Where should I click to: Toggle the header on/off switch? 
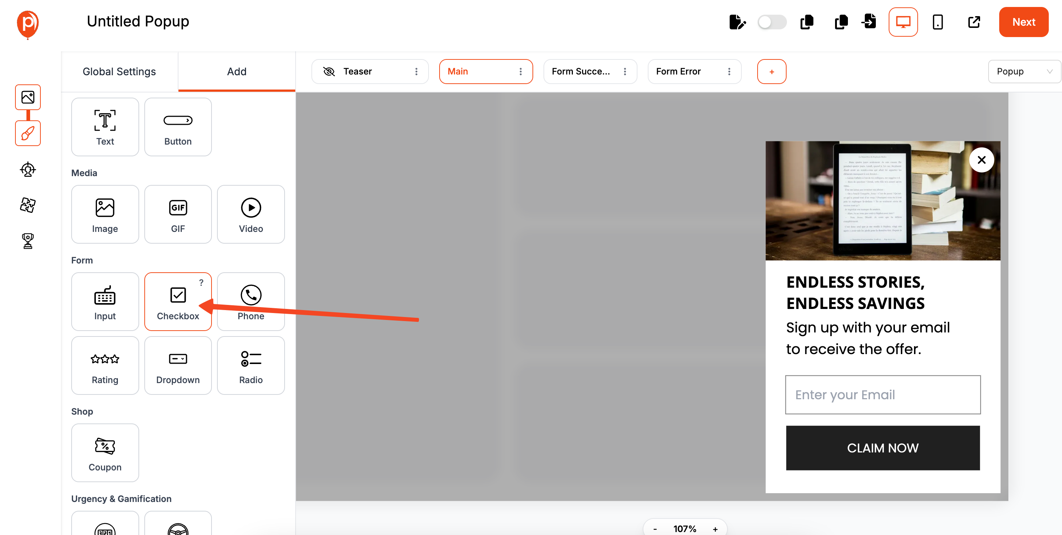772,22
